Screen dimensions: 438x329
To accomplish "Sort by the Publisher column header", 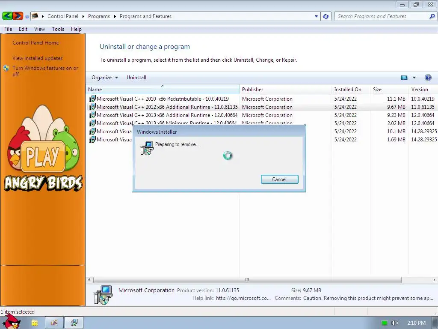I will 285,90.
